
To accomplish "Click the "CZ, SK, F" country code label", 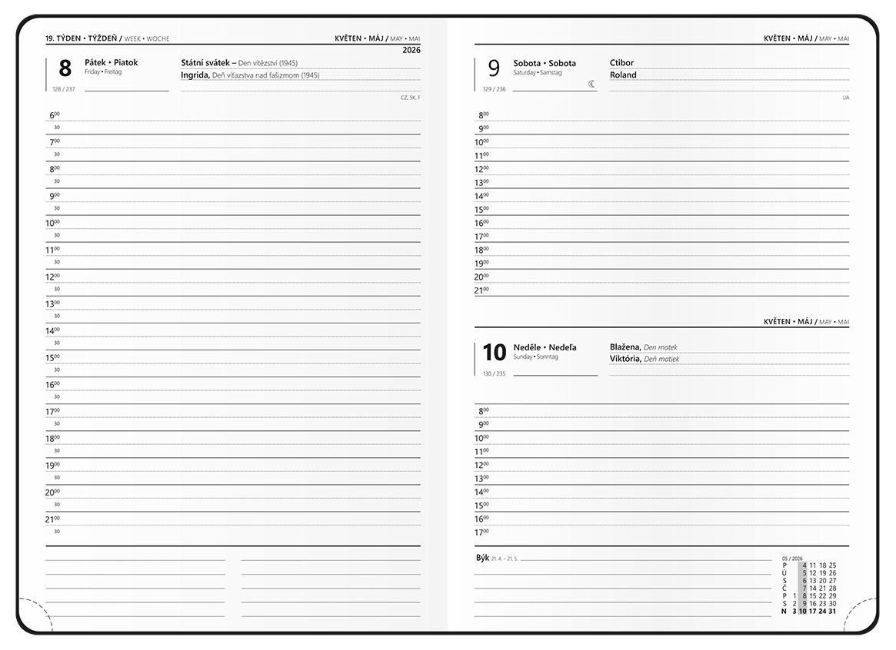I will (411, 98).
